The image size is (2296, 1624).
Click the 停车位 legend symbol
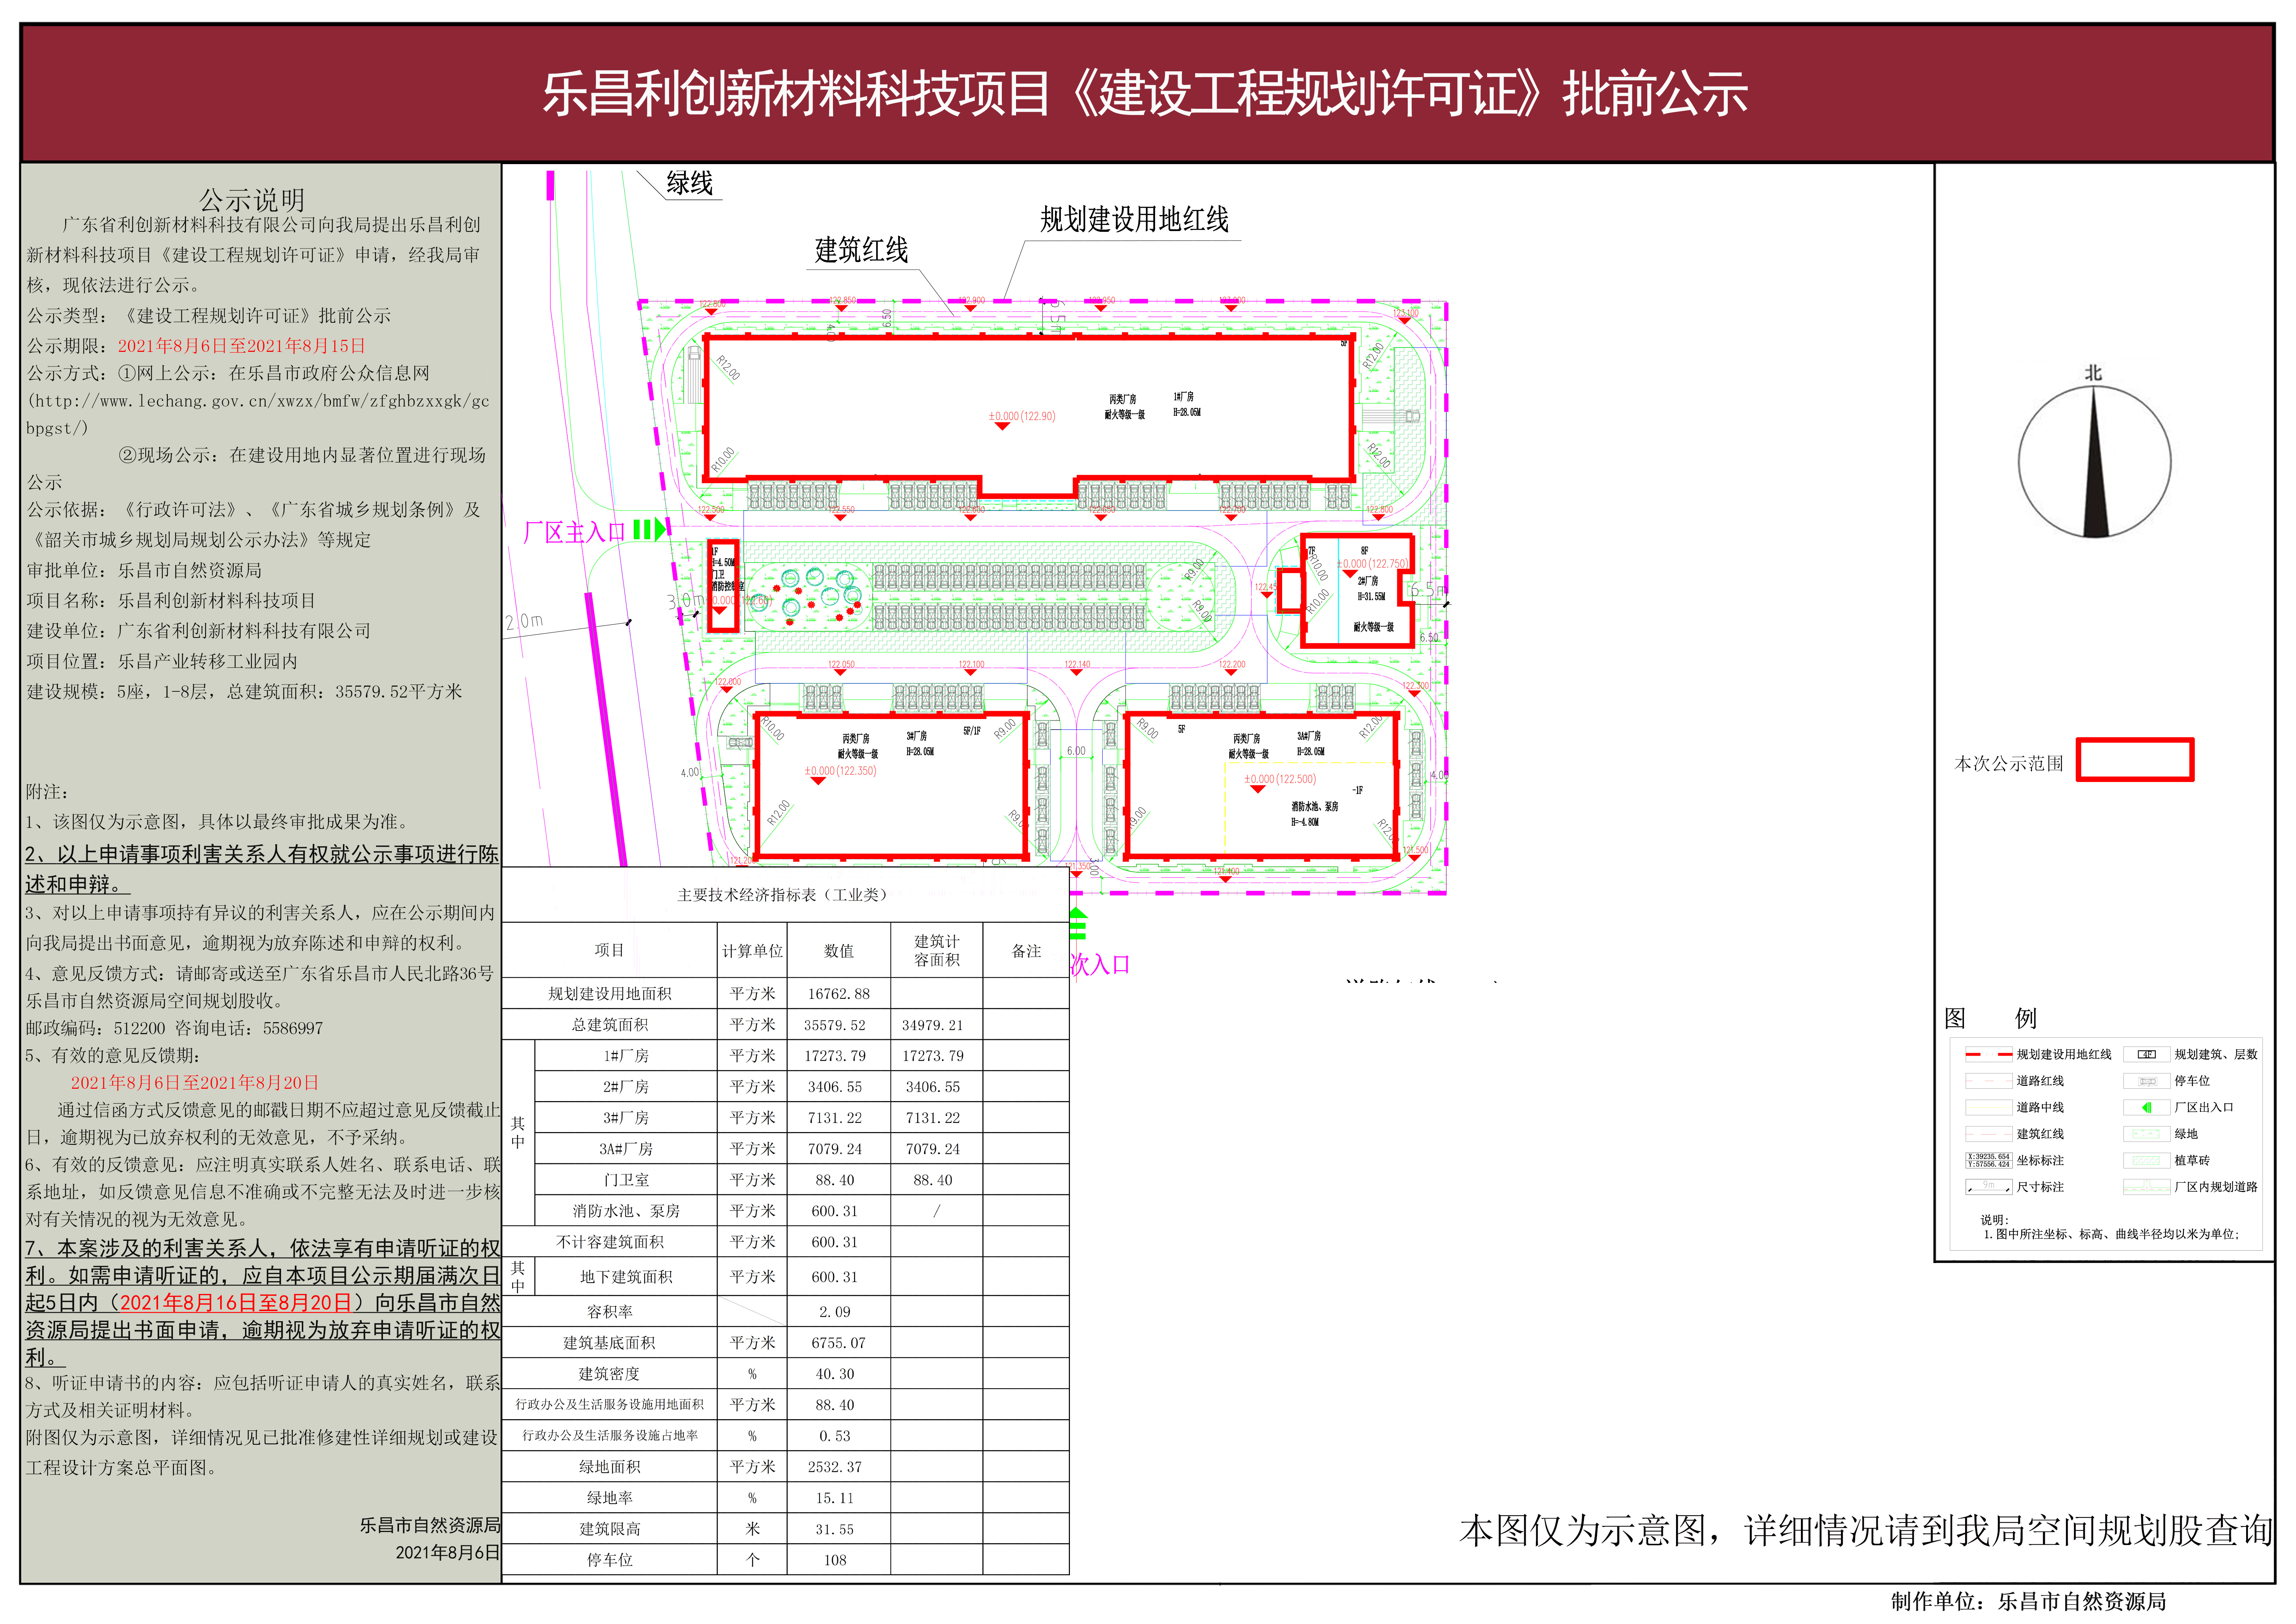[2147, 1081]
